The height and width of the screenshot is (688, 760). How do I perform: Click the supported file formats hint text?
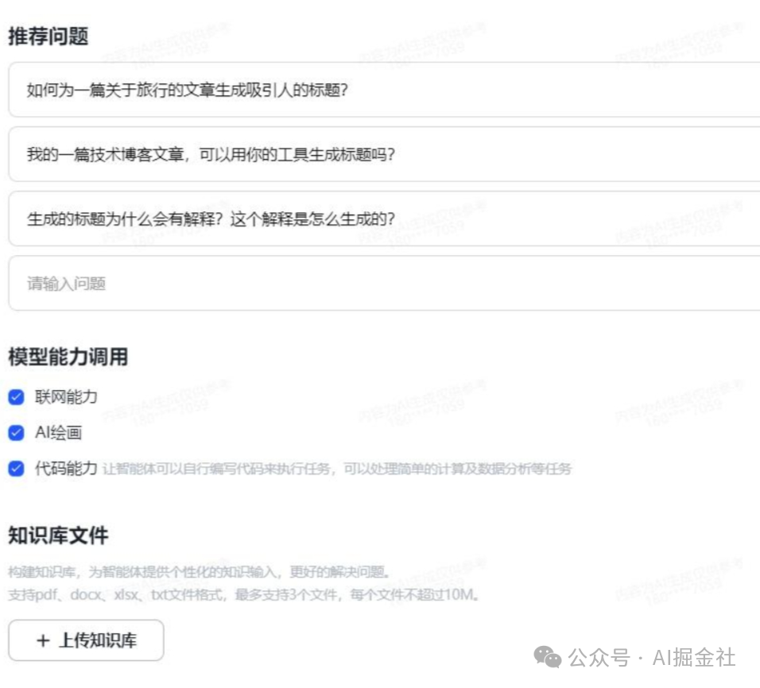point(243,594)
